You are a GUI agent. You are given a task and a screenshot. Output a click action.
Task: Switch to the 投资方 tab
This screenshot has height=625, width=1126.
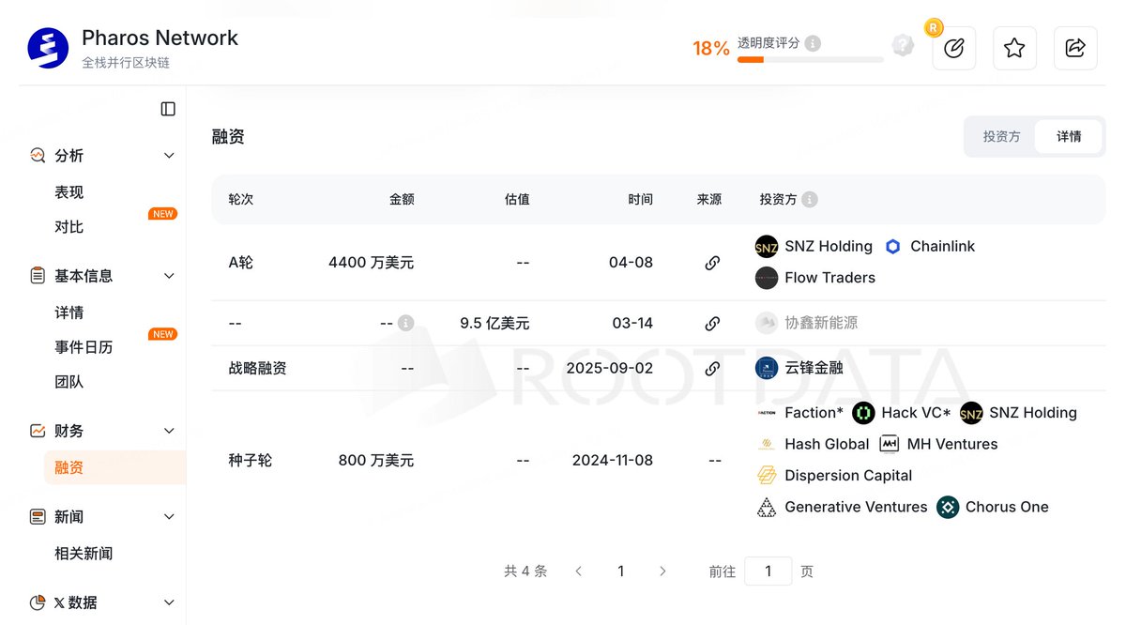click(x=1001, y=137)
